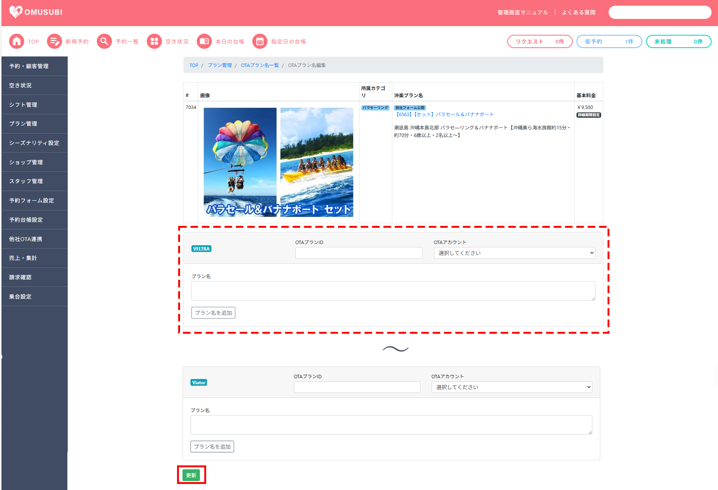Click the parasailing plan thumbnail image
This screenshot has width=718, height=490.
[x=278, y=162]
